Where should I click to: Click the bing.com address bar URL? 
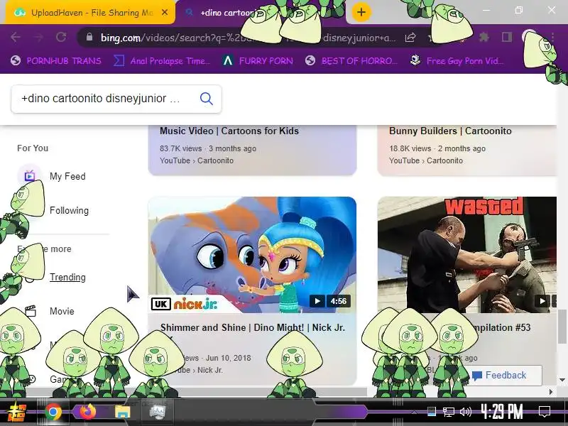pyautogui.click(x=248, y=38)
